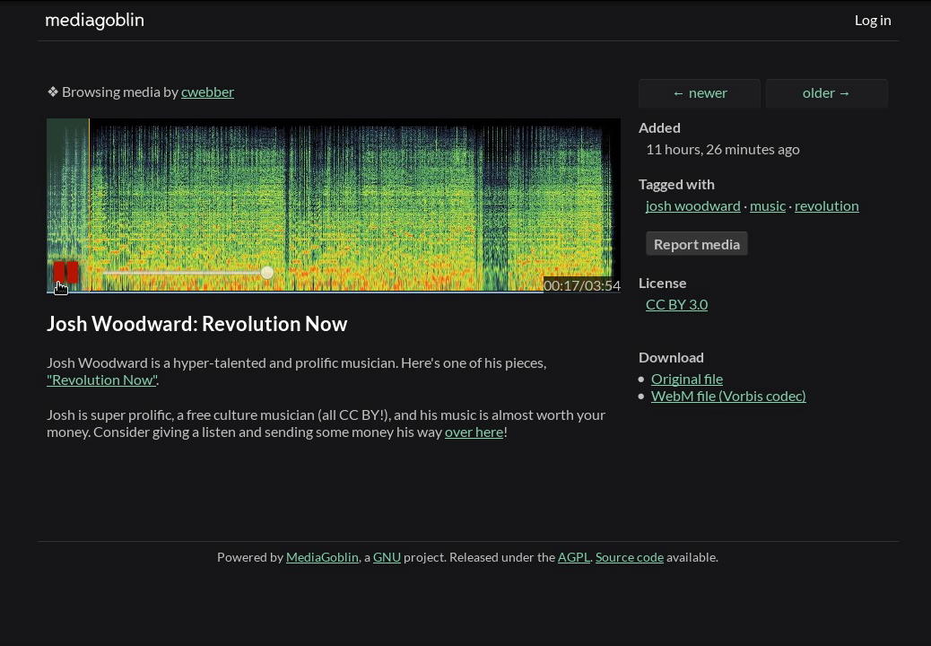Viewport: 931px width, 646px height.
Task: Click the "Download" section heading
Action: (671, 357)
